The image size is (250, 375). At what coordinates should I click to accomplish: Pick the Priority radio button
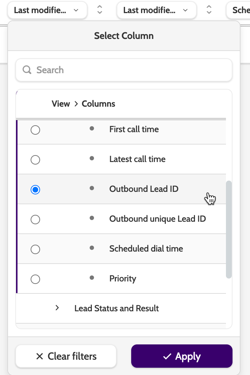35,279
